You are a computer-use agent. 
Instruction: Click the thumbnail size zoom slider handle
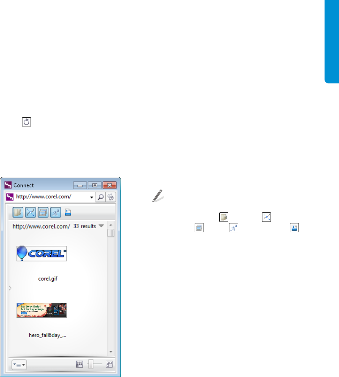point(91,364)
